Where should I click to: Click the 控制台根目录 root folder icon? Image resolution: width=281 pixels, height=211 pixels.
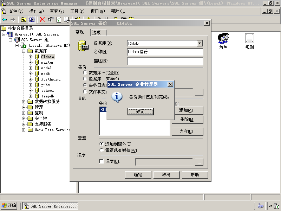pos(4,28)
